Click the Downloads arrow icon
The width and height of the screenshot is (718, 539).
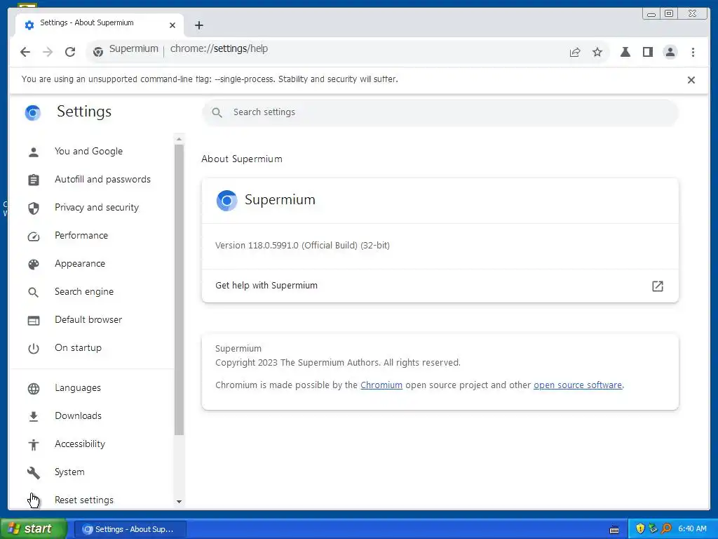[x=34, y=416]
